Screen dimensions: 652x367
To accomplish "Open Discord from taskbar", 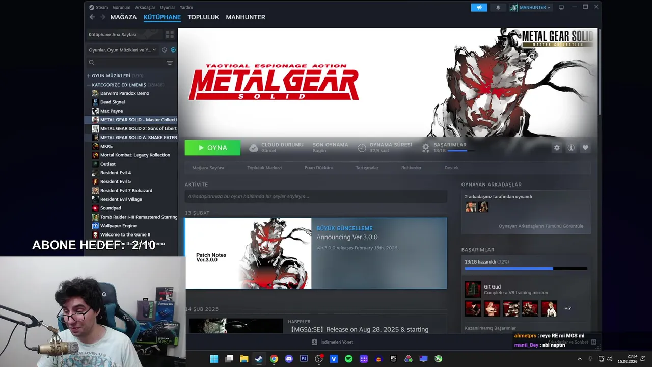I will point(289,359).
